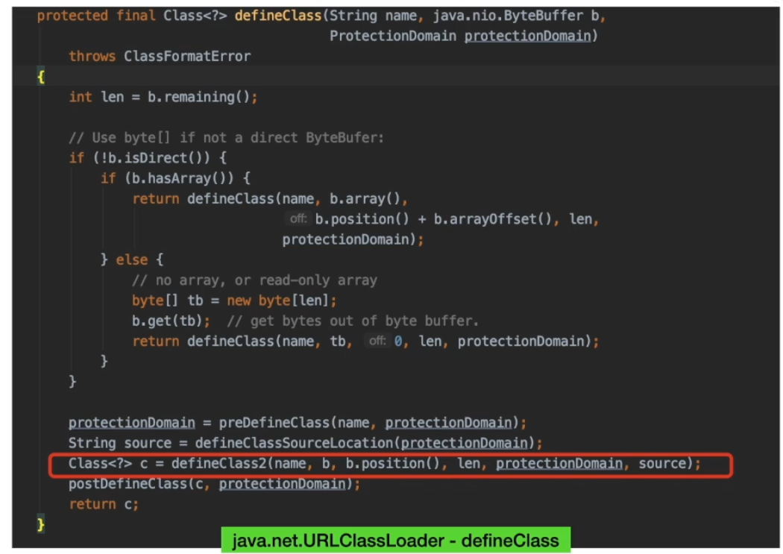The height and width of the screenshot is (554, 783).
Task: Click the '} else {' line
Action: pyautogui.click(x=132, y=260)
